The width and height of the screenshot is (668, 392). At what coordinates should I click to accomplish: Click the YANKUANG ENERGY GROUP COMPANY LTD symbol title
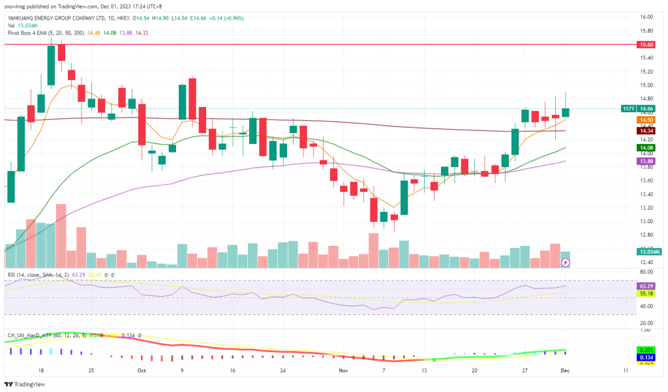pyautogui.click(x=56, y=18)
